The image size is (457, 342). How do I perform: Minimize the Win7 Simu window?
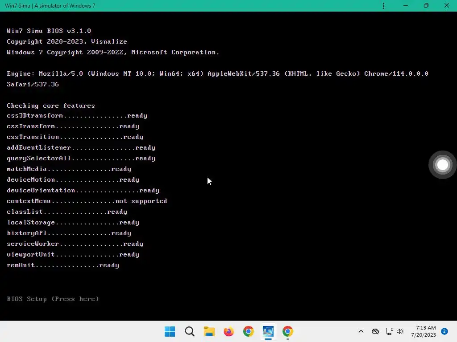[405, 6]
